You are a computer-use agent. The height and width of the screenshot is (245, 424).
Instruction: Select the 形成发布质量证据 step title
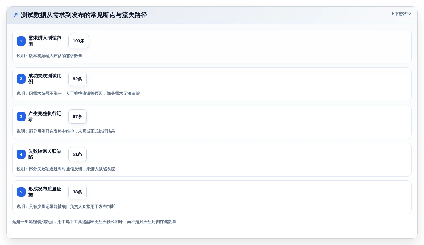coord(45,192)
